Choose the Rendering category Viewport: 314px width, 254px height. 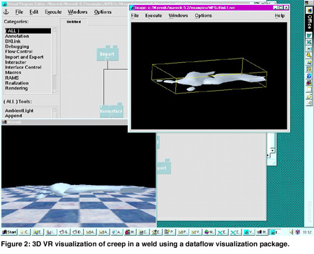(16, 88)
